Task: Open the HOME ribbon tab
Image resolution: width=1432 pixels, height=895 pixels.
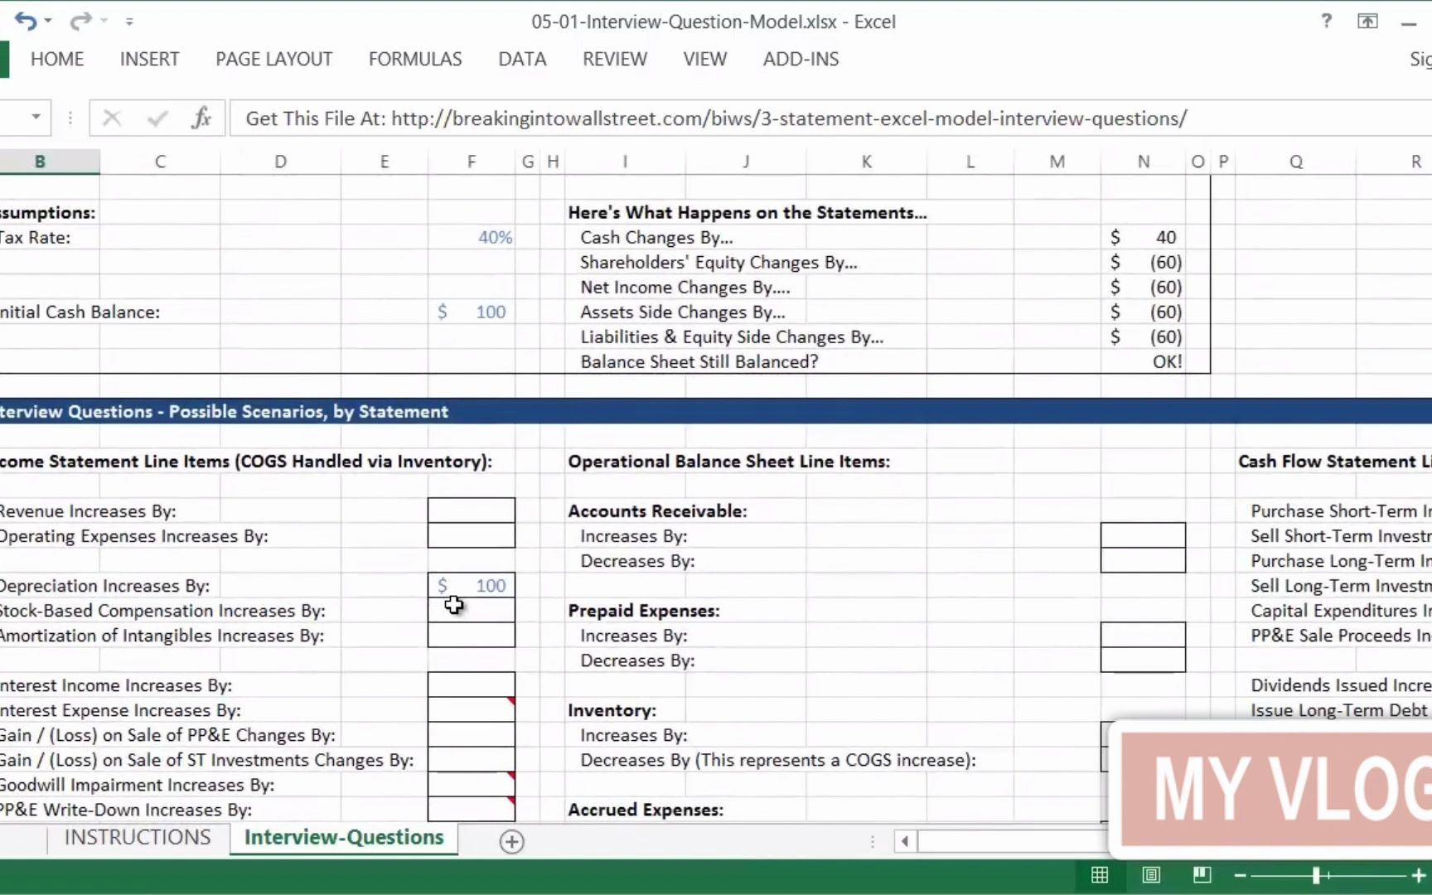Action: point(57,59)
